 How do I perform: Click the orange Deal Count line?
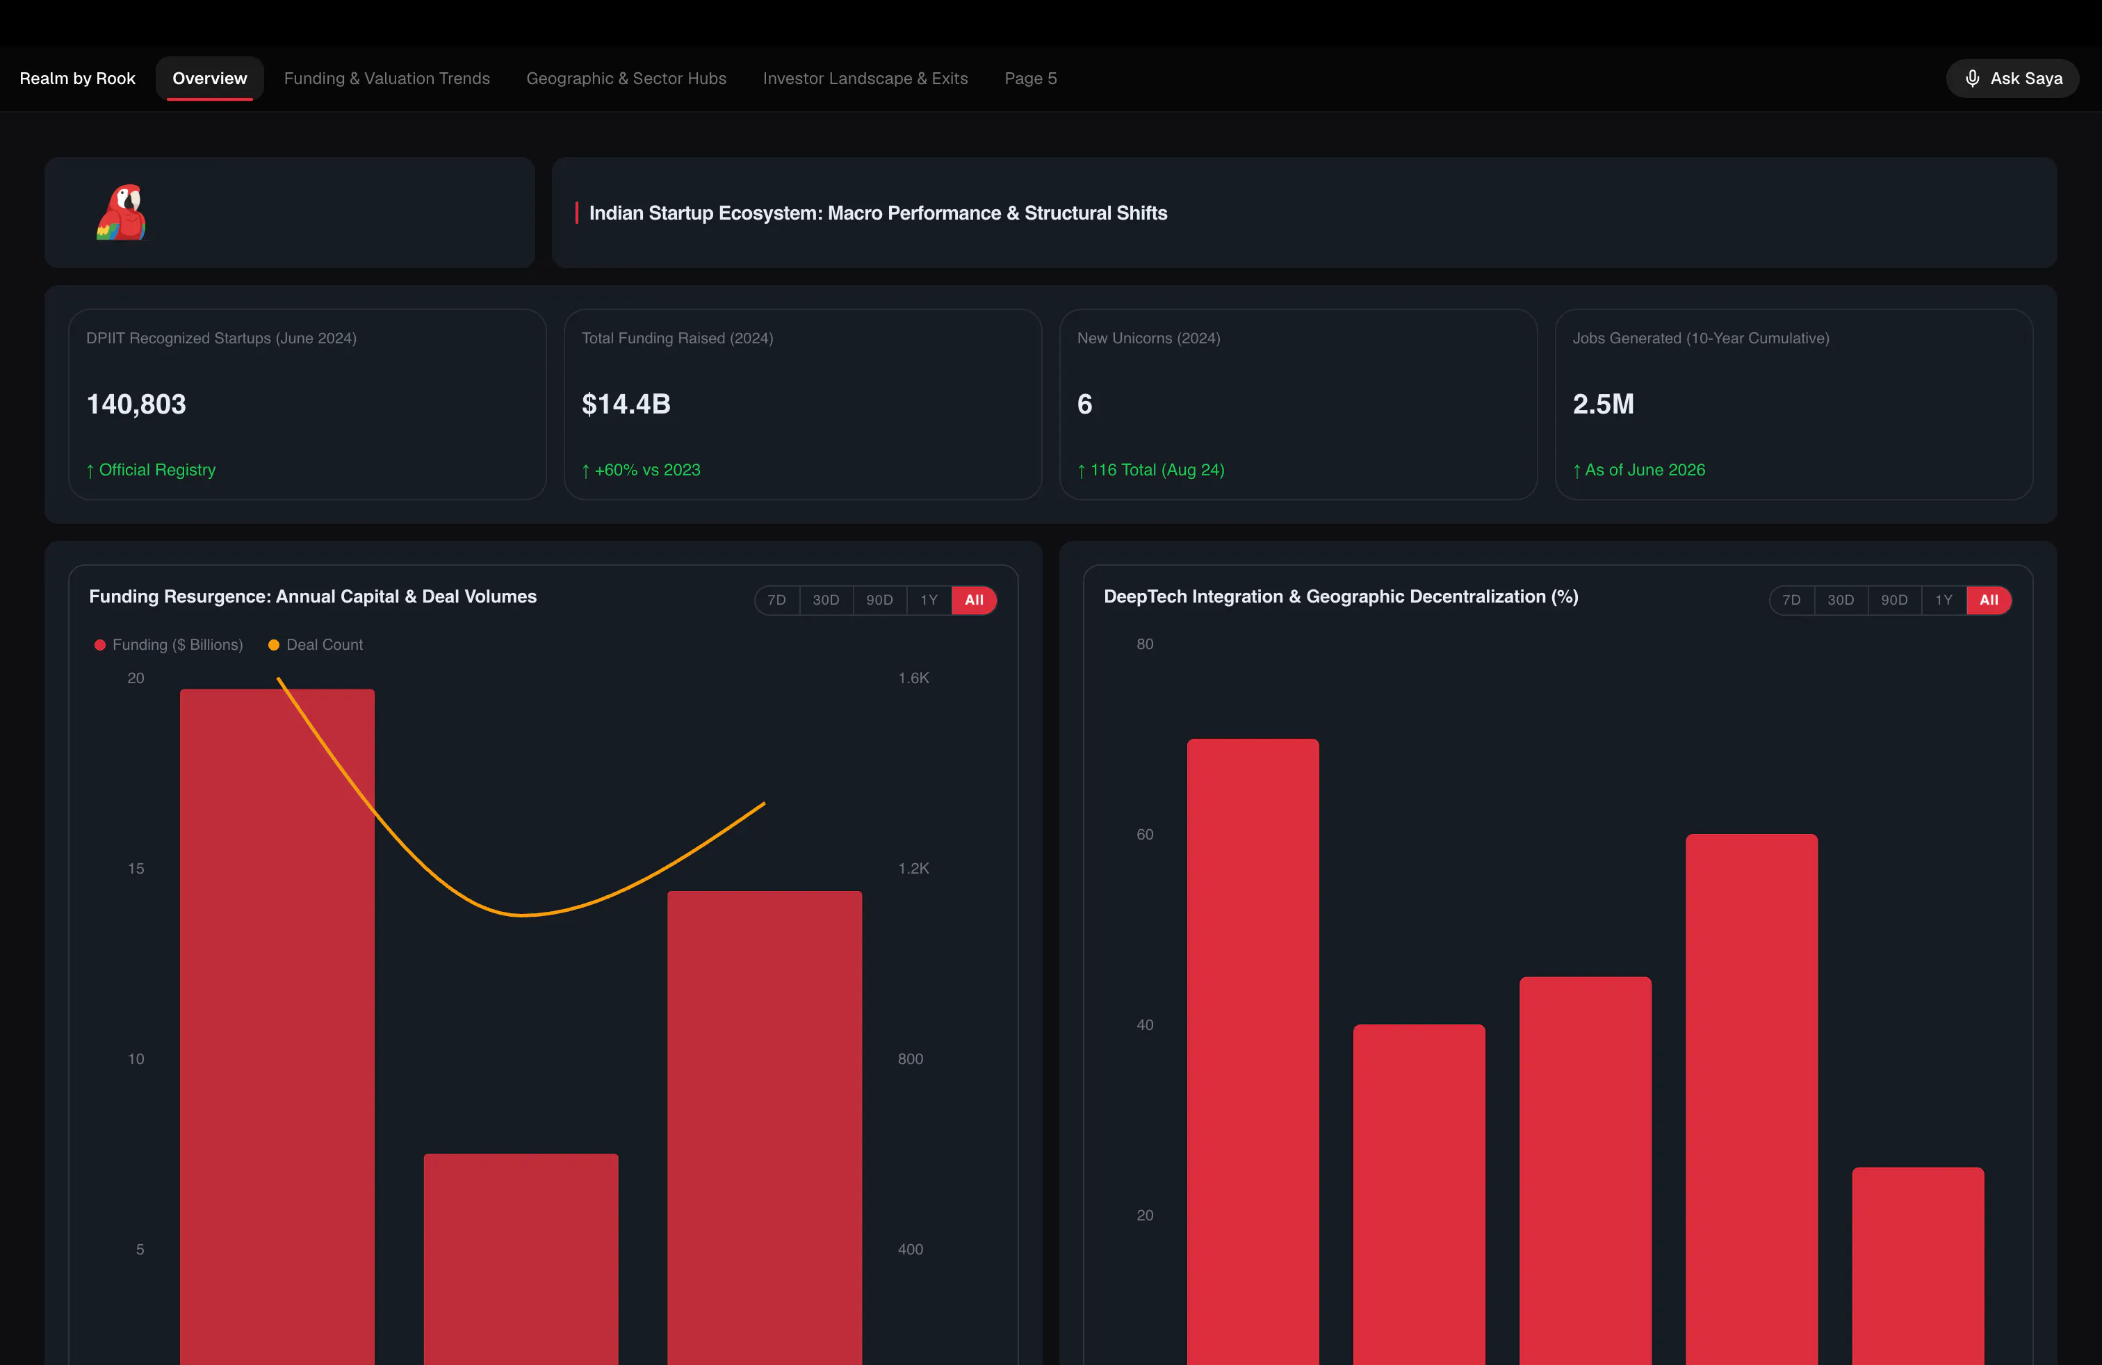coord(520,915)
